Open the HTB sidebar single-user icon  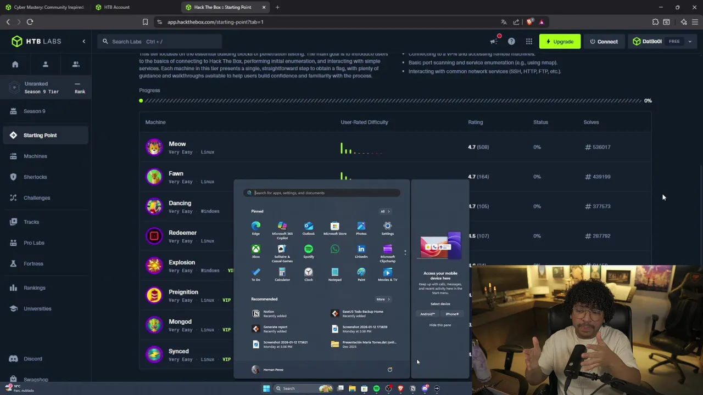[x=46, y=64]
